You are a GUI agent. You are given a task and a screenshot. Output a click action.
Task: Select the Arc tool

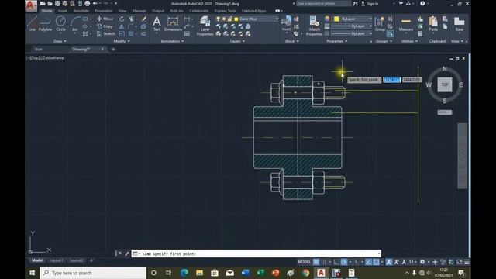[x=74, y=24]
